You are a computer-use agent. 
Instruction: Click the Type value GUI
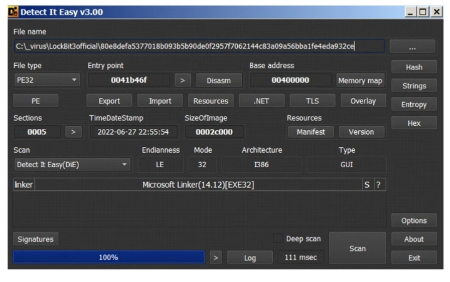[x=346, y=164]
